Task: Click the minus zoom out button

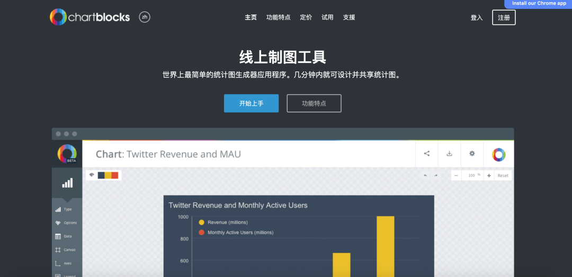Action: coord(456,176)
